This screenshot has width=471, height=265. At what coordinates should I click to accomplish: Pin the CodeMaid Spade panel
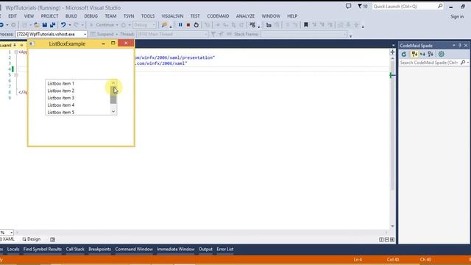coord(460,46)
